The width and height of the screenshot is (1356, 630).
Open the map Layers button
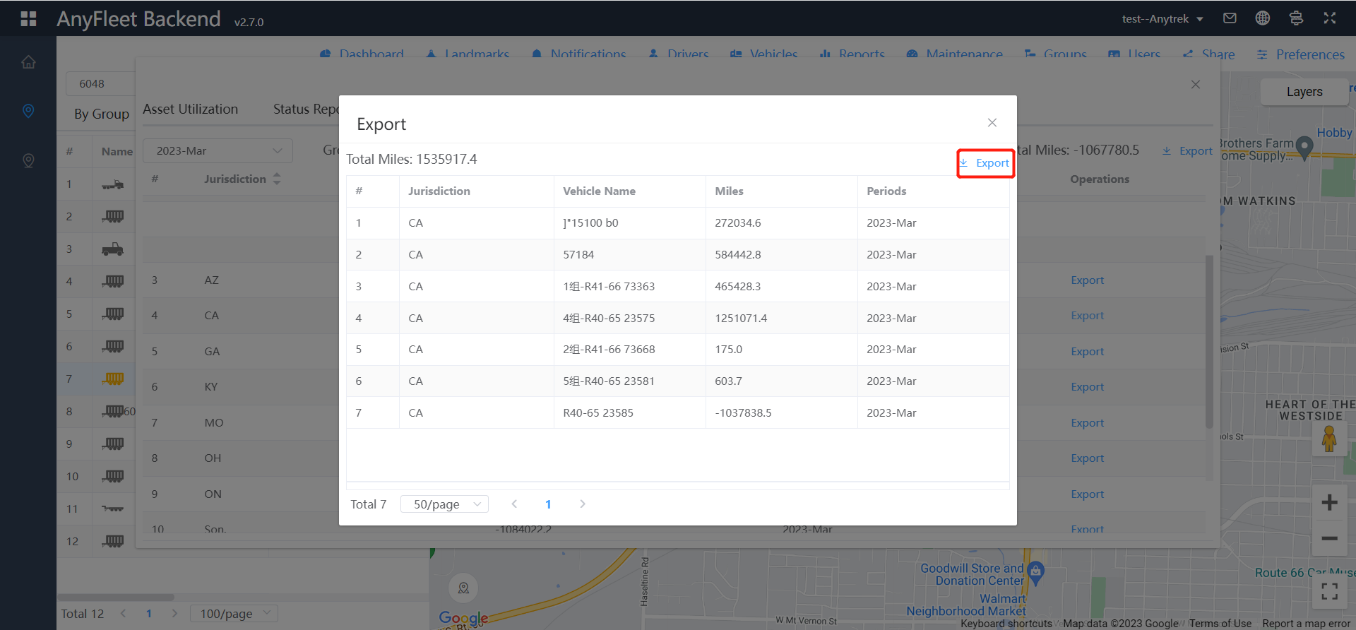tap(1304, 92)
